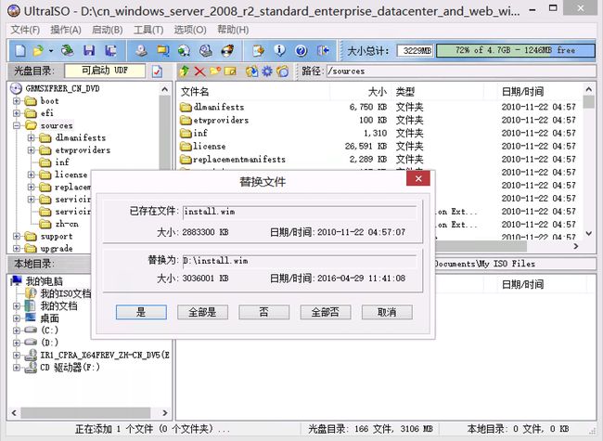This screenshot has height=441, width=603.
Task: Click the 取消 button
Action: click(x=387, y=312)
